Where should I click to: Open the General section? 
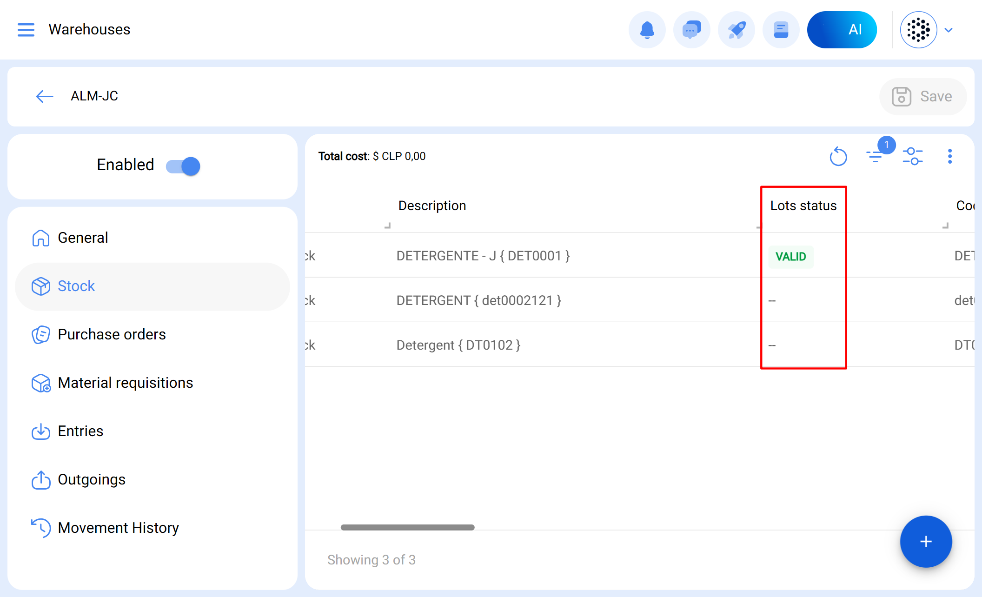pyautogui.click(x=153, y=238)
